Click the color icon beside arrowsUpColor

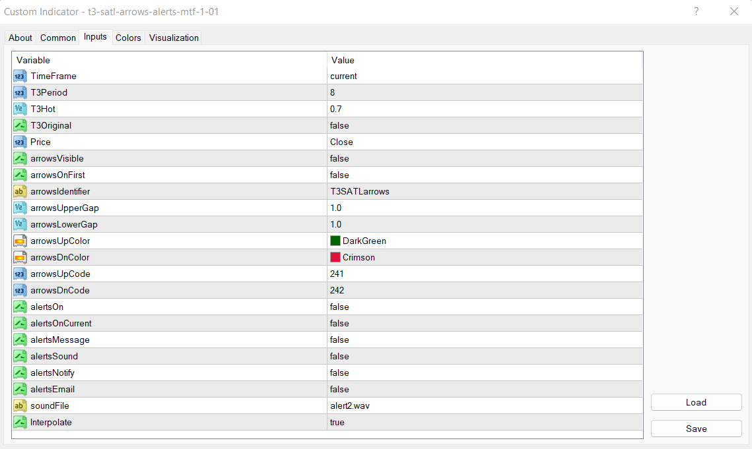pyautogui.click(x=20, y=241)
